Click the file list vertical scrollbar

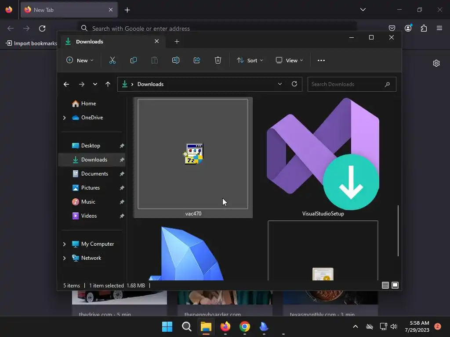pos(398,231)
